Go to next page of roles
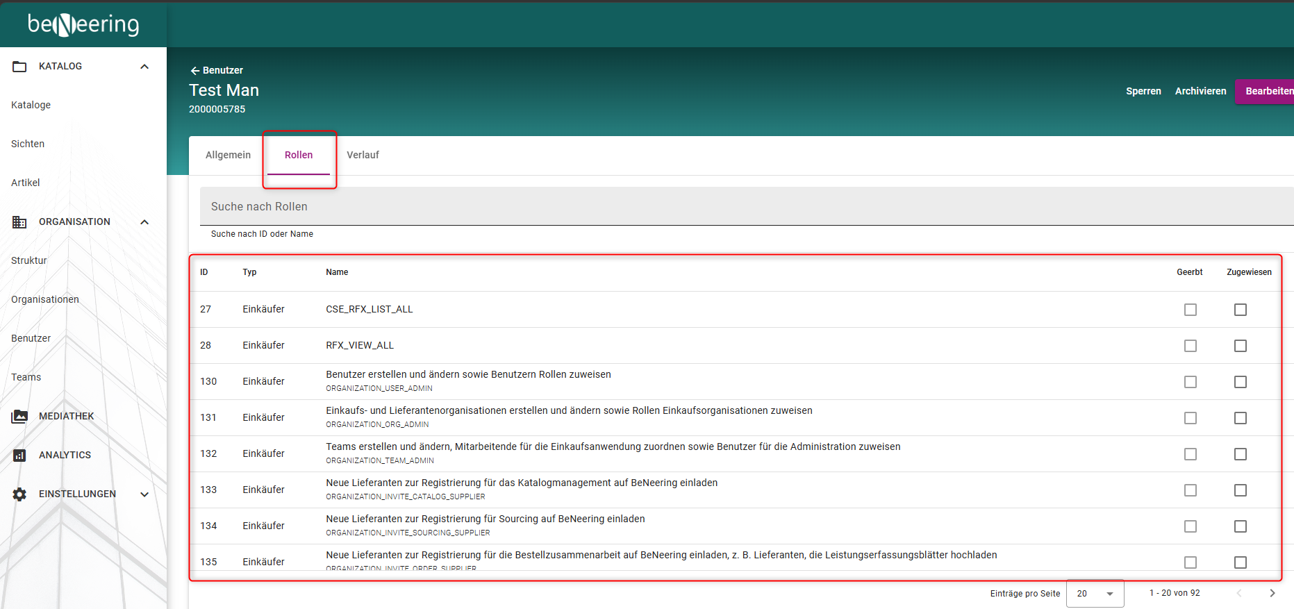The image size is (1294, 609). [1272, 593]
